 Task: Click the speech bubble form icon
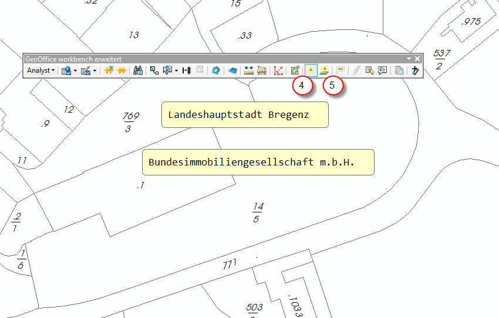[382, 70]
